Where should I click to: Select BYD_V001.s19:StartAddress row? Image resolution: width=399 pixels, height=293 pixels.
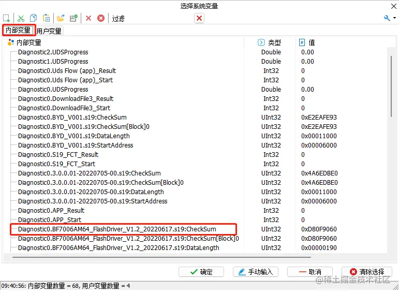pos(76,145)
